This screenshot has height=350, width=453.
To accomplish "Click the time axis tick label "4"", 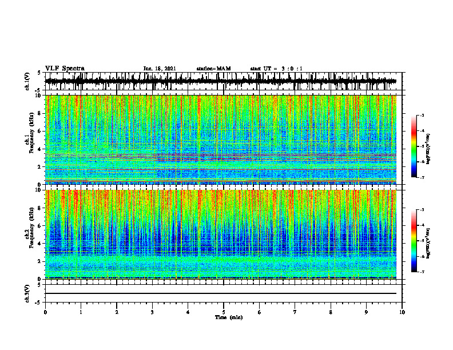I will click(188, 312).
